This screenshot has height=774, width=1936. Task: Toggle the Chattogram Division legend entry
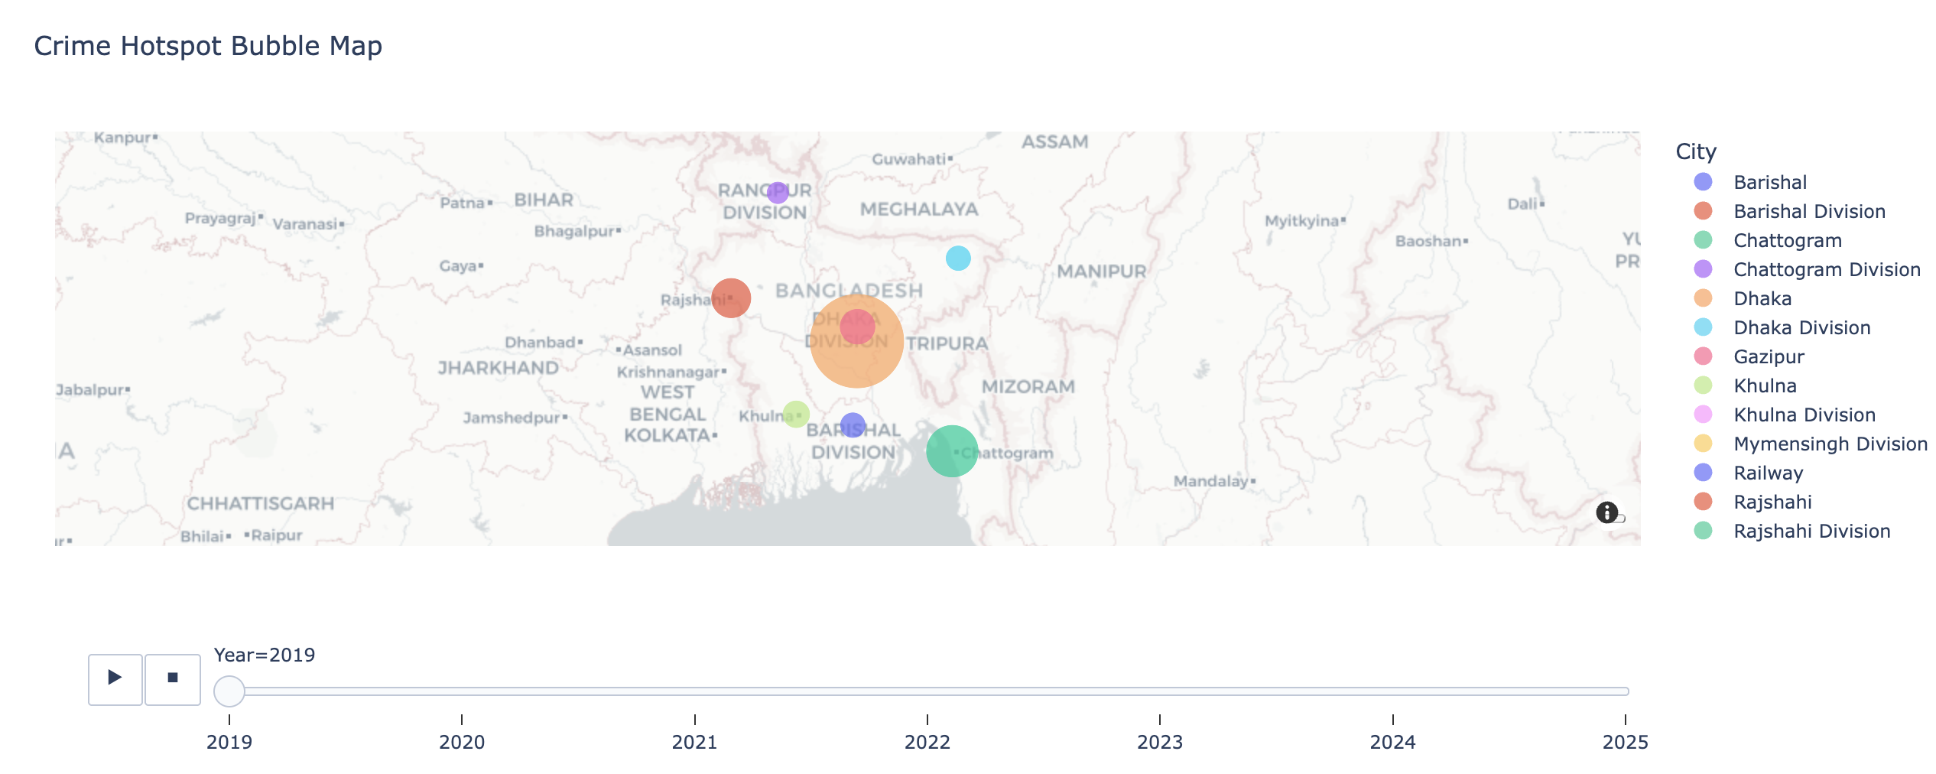(1827, 269)
